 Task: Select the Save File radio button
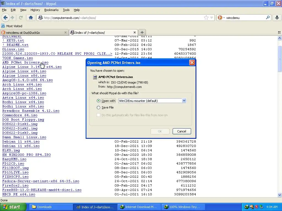pos(98,107)
